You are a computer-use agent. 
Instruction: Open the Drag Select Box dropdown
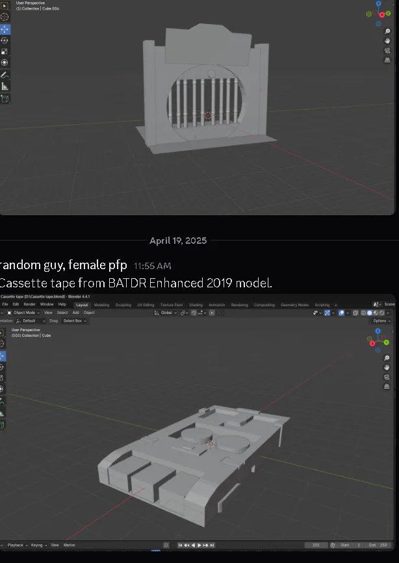[x=75, y=321]
